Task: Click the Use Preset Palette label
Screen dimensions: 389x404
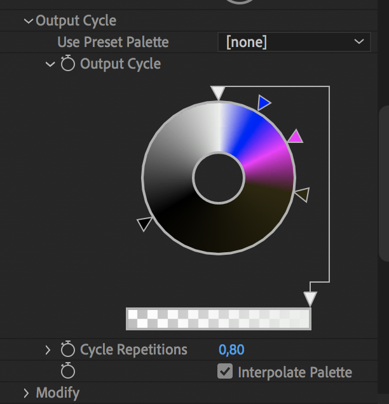Action: click(x=113, y=42)
